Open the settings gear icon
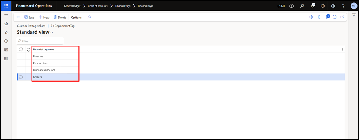This screenshot has height=140, width=359. tap(333, 6)
